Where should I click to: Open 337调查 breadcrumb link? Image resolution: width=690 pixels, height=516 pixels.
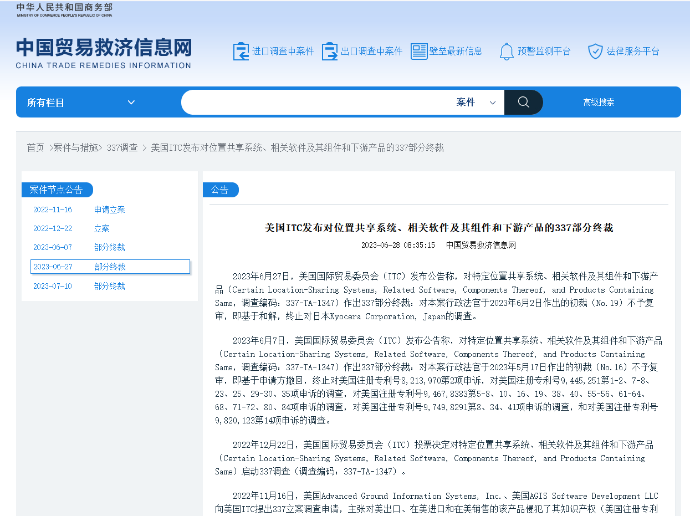(122, 147)
